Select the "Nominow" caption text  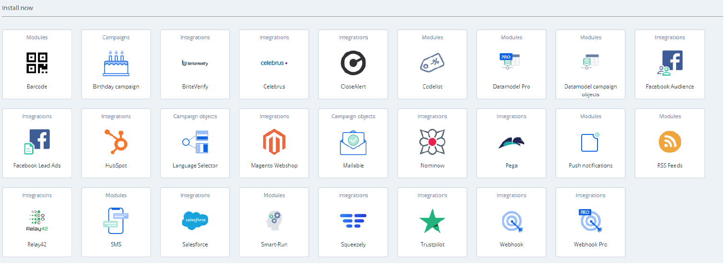tap(433, 166)
